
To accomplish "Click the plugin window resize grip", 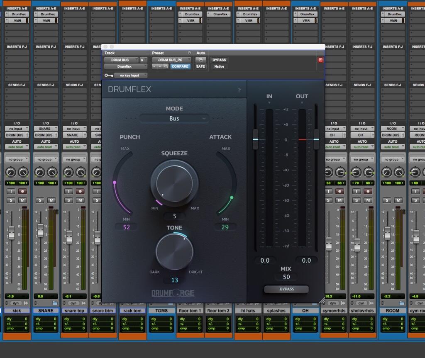I will (x=322, y=300).
